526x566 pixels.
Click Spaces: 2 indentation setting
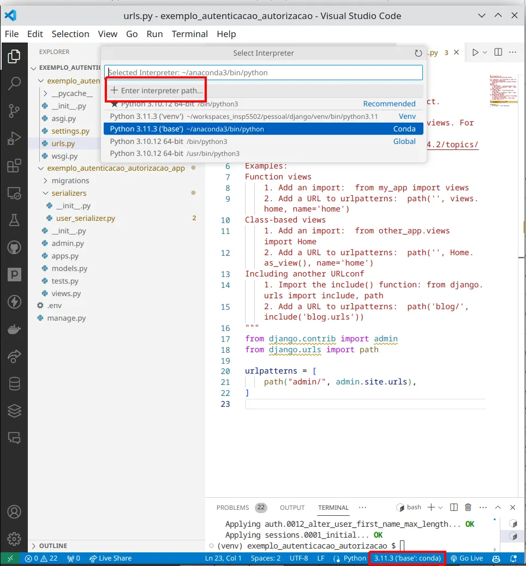pos(266,558)
